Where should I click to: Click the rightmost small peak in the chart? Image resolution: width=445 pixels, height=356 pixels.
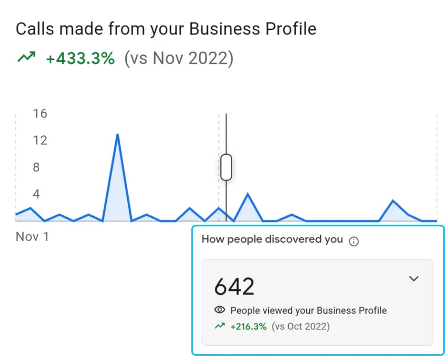[393, 201]
